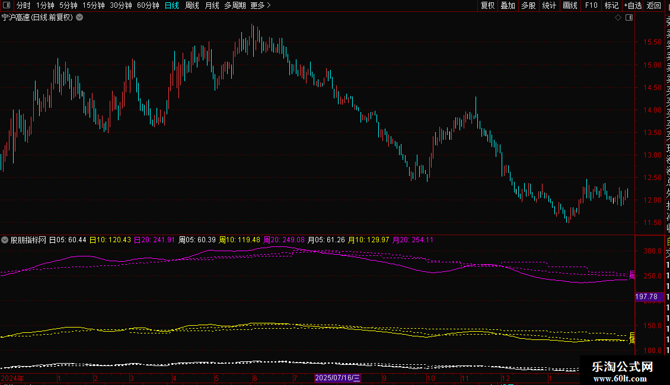Click the 返回 back button
The height and width of the screenshot is (385, 670).
pyautogui.click(x=654, y=5)
